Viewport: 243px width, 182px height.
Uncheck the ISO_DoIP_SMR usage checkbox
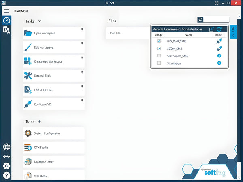coord(159,41)
